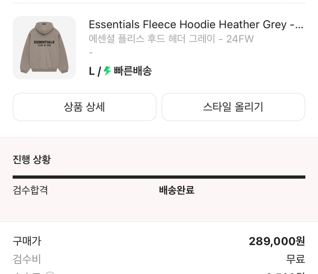Click the bottom fee amount near 수수료
Viewport: 318px width, 274px height.
(x=283, y=272)
